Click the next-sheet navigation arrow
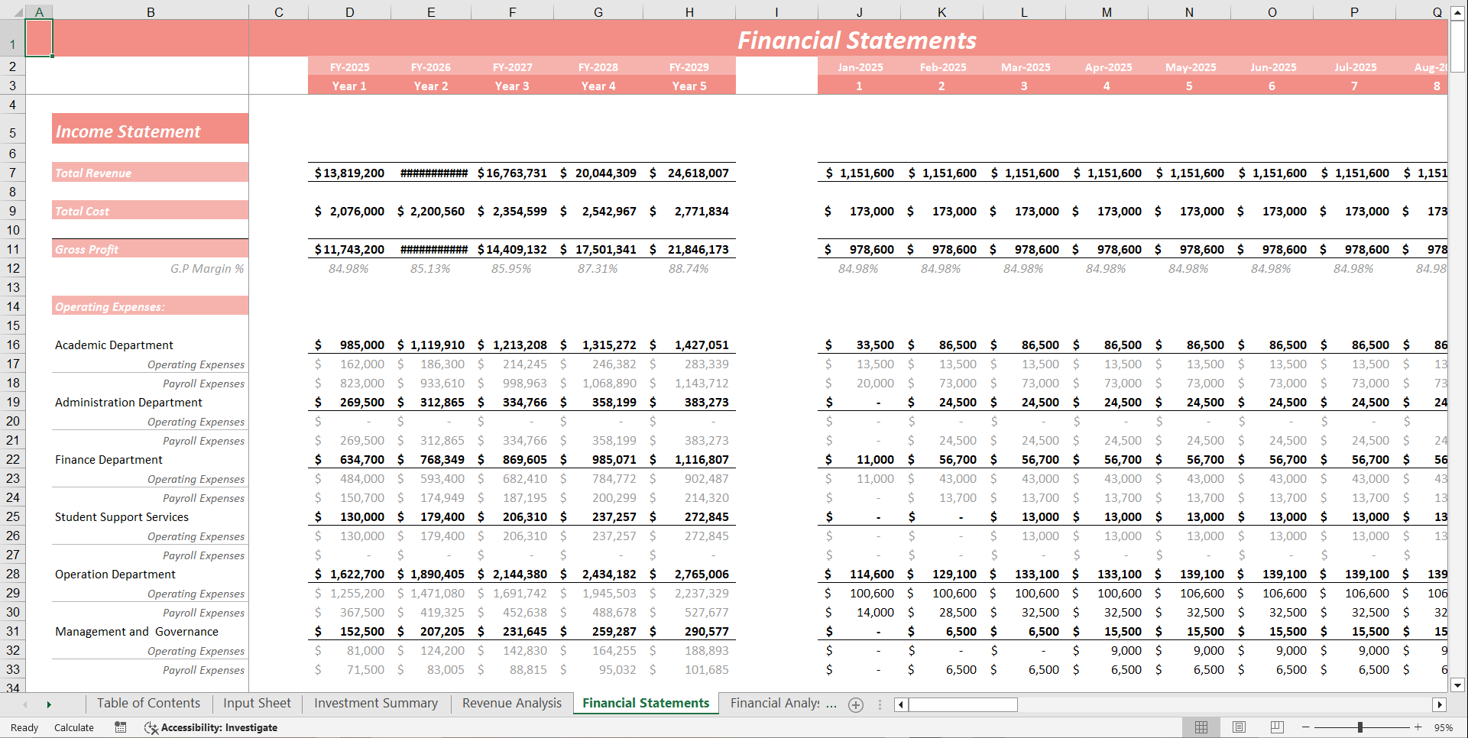1468x738 pixels. coord(49,704)
